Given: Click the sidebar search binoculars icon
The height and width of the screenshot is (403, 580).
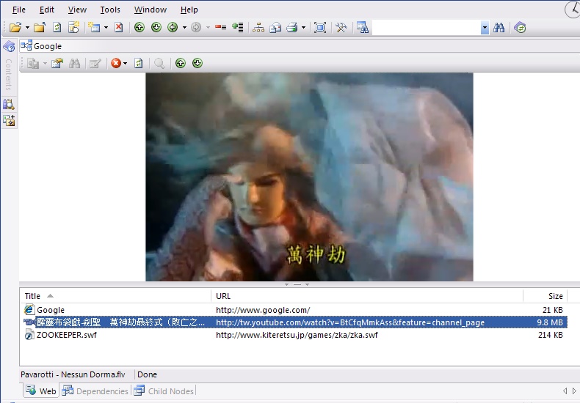Looking at the screenshot, I should 9,104.
